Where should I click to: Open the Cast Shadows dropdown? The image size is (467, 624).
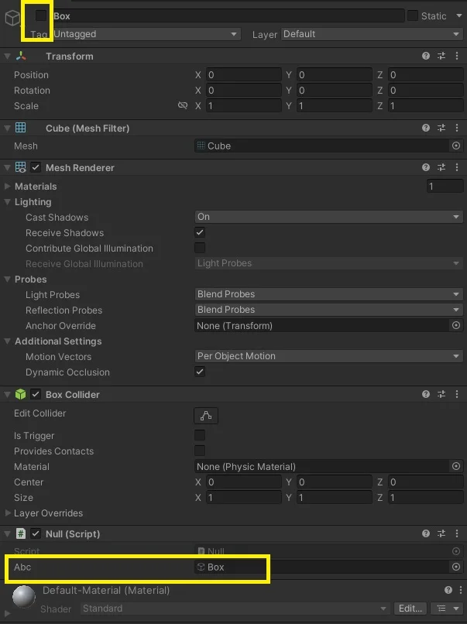pos(329,217)
